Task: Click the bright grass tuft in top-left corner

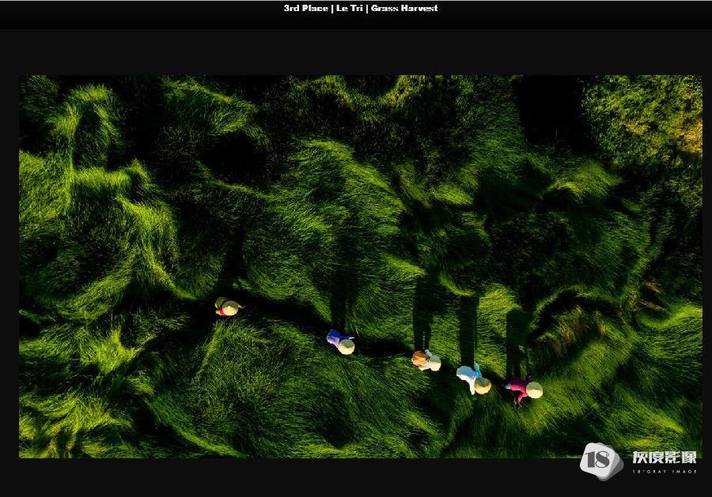Action: tap(87, 111)
